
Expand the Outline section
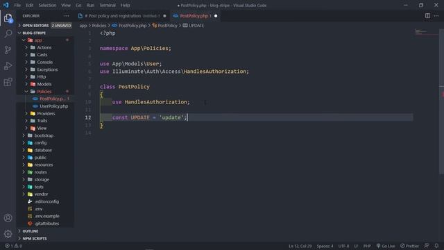point(30,231)
